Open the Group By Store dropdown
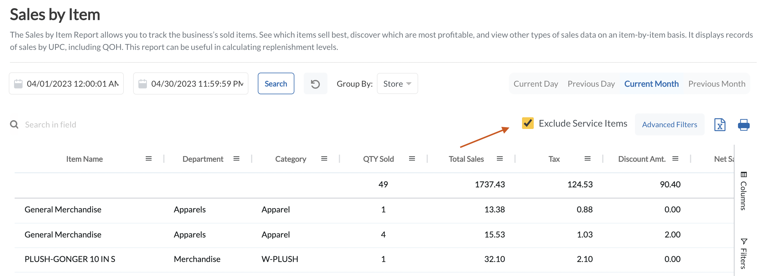The image size is (769, 276). (x=397, y=84)
